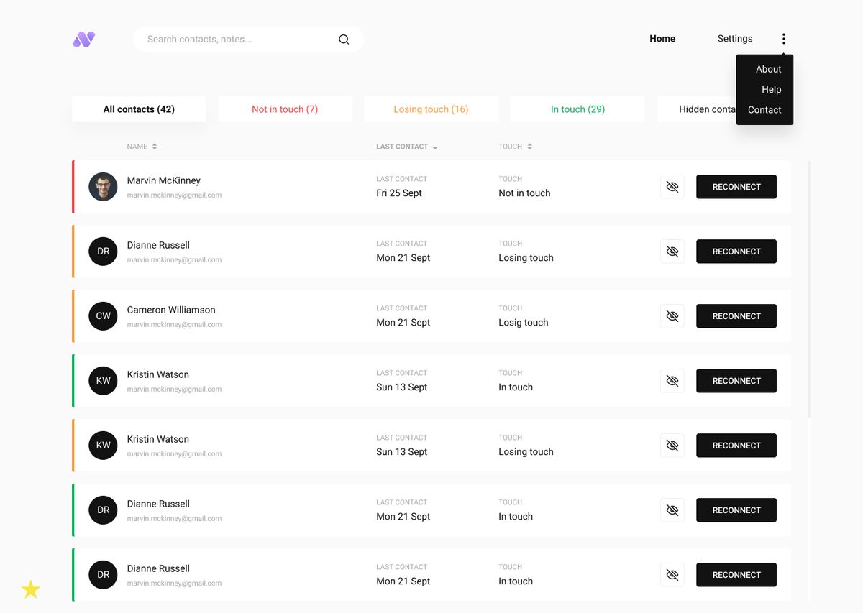The width and height of the screenshot is (863, 613).
Task: Open the three-dot overflow menu
Action: (783, 38)
